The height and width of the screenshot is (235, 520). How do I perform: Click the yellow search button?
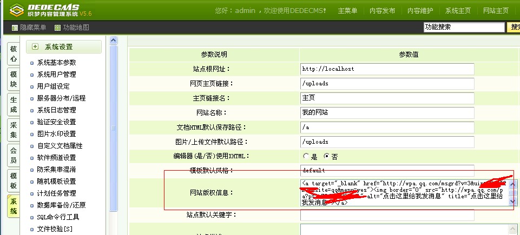click(x=514, y=27)
